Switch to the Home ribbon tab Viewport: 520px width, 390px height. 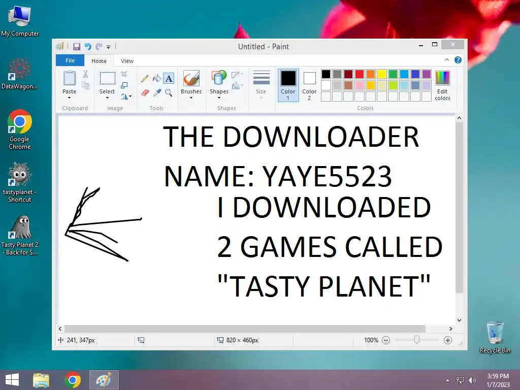99,61
